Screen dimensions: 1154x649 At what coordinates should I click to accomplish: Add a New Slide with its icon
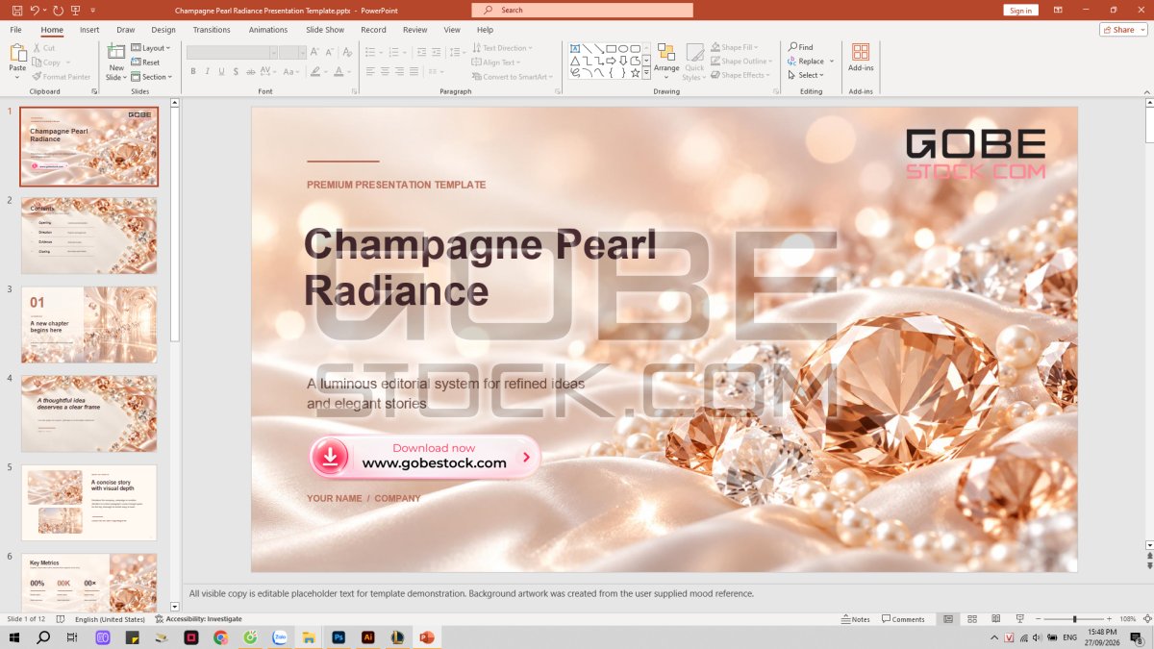coord(116,53)
